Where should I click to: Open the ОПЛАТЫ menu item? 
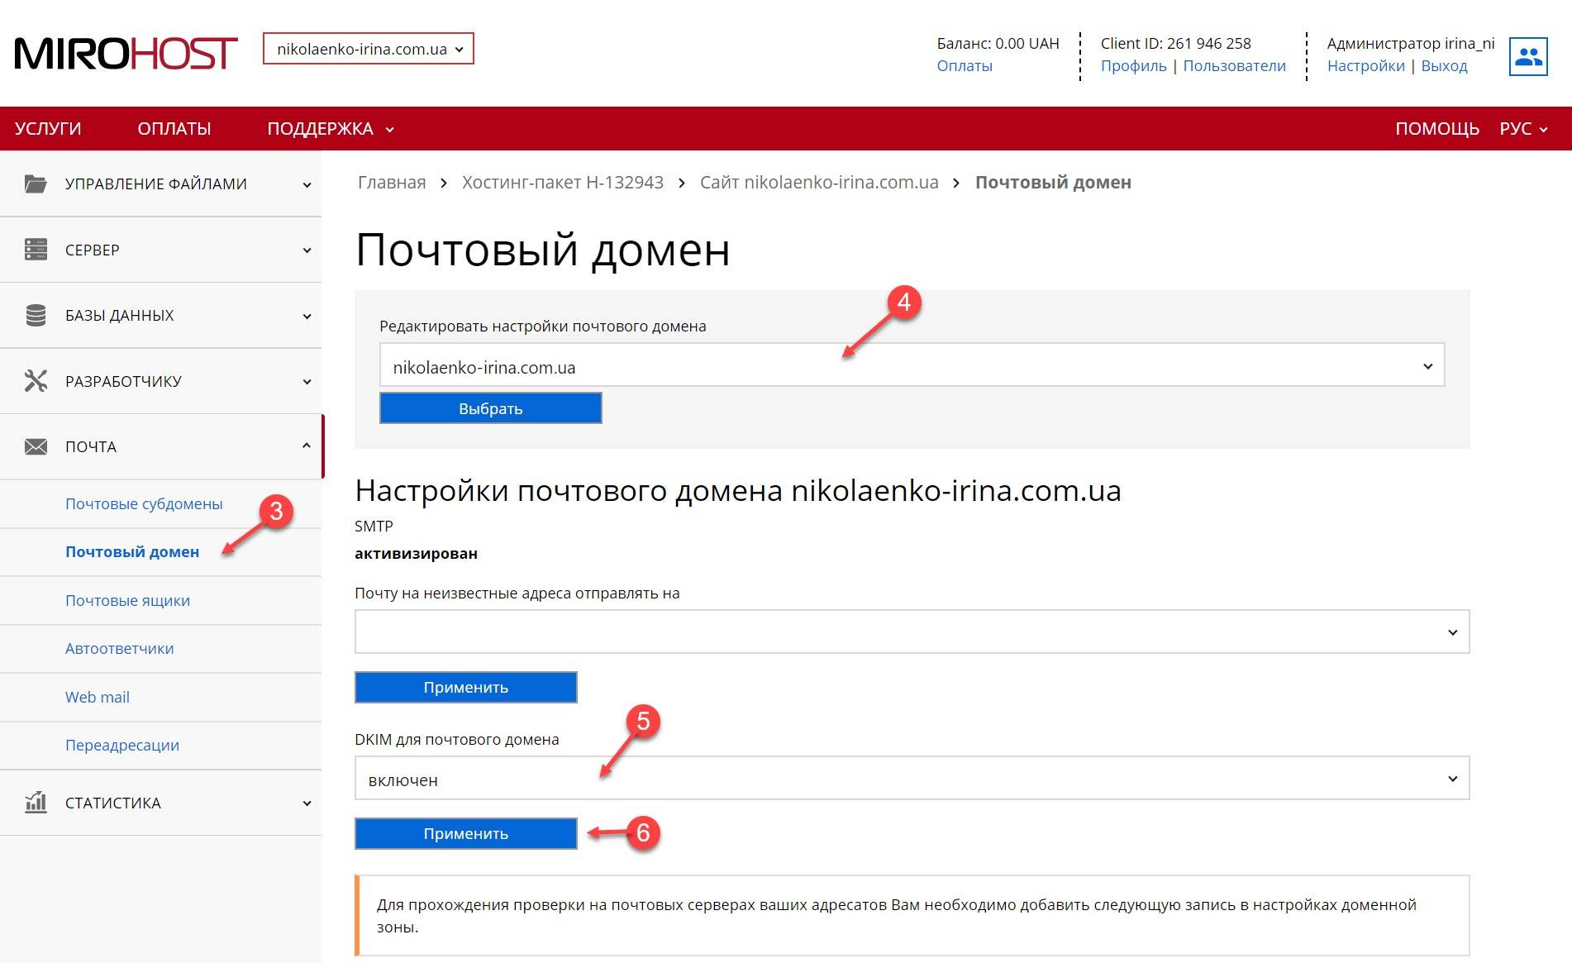coord(174,128)
